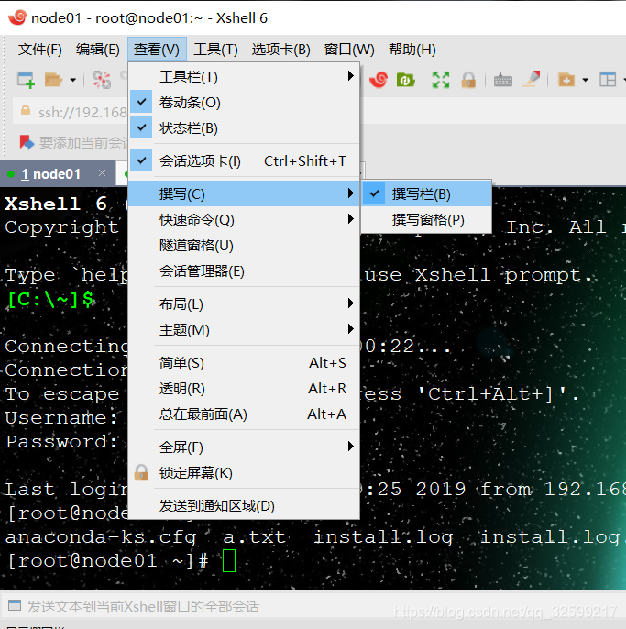Click the green Xftp toolbar icon

pyautogui.click(x=405, y=80)
